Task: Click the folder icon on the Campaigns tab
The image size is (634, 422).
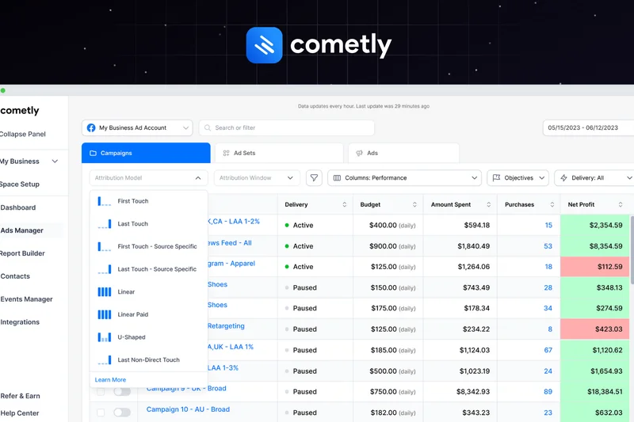Action: [93, 153]
